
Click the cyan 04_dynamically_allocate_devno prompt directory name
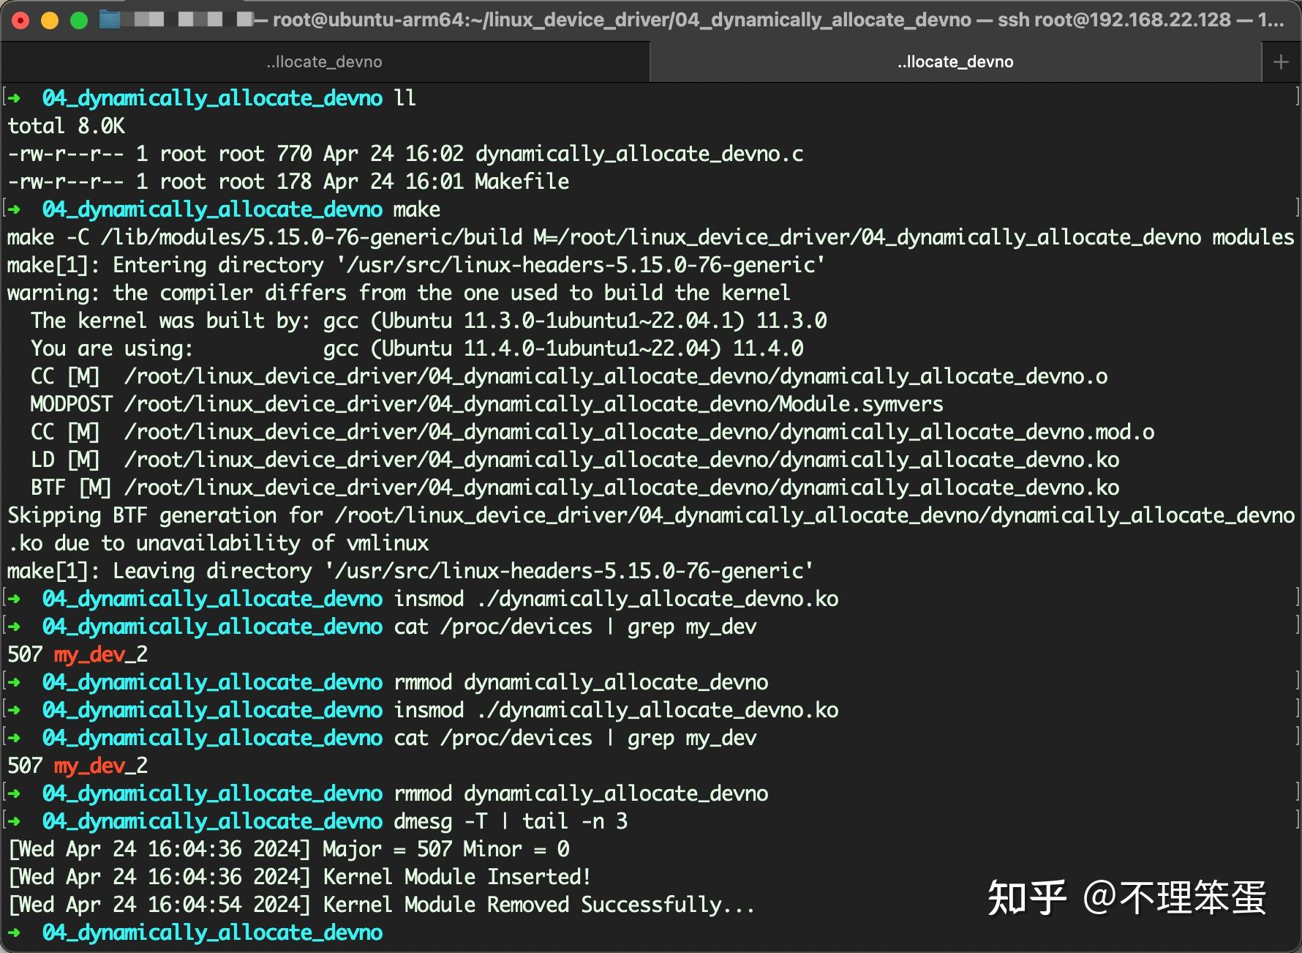(211, 97)
